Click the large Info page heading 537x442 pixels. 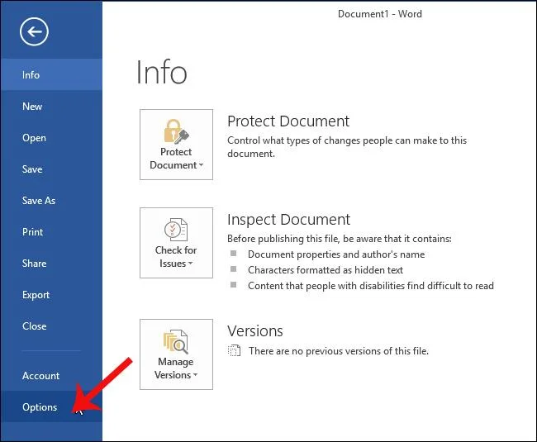(x=162, y=72)
